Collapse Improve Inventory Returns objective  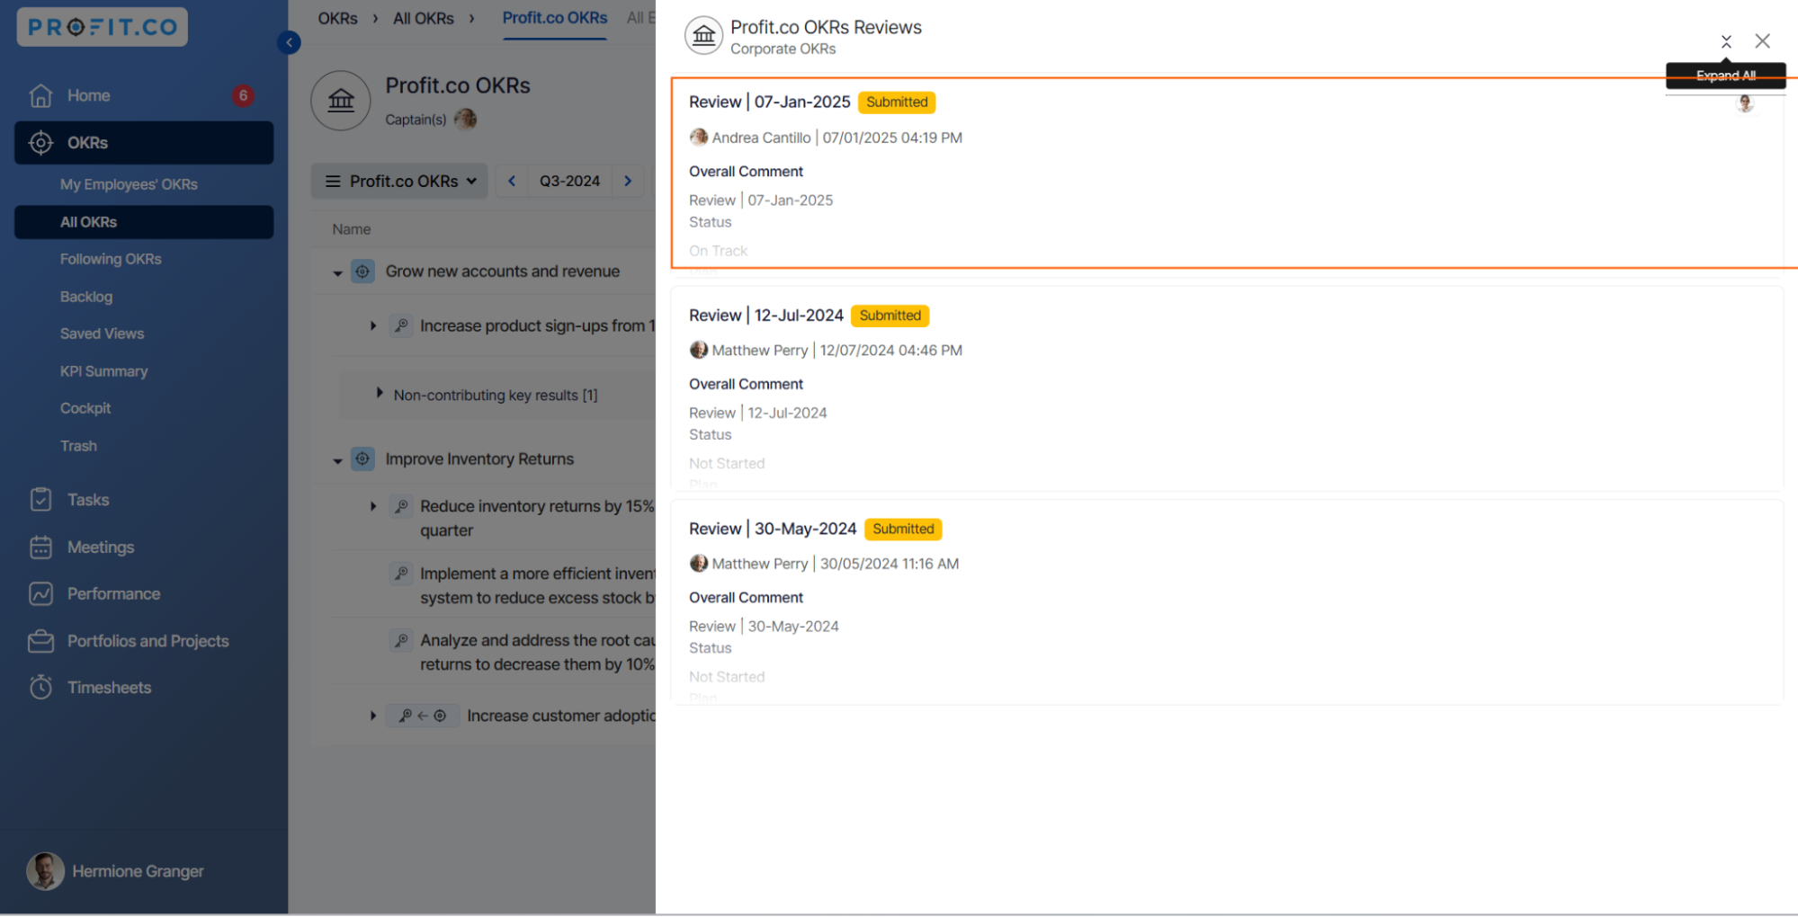337,460
